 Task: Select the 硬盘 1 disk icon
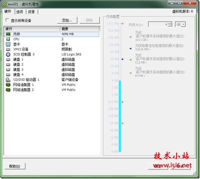[8, 60]
